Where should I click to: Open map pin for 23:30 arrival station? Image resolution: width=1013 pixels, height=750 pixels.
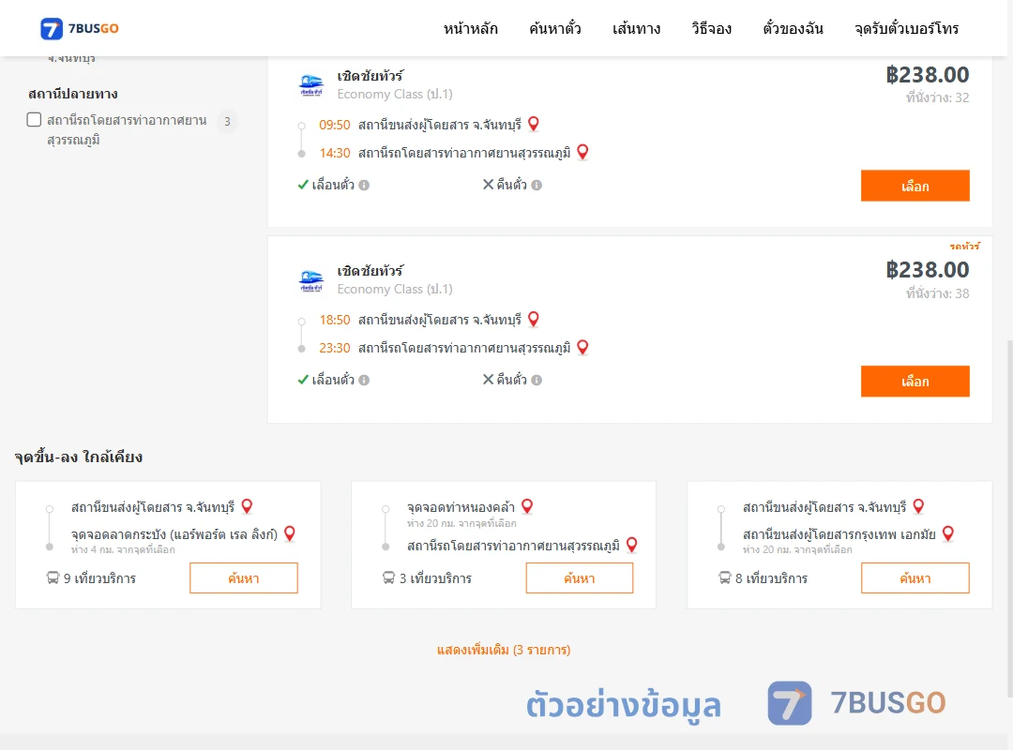pyautogui.click(x=582, y=347)
